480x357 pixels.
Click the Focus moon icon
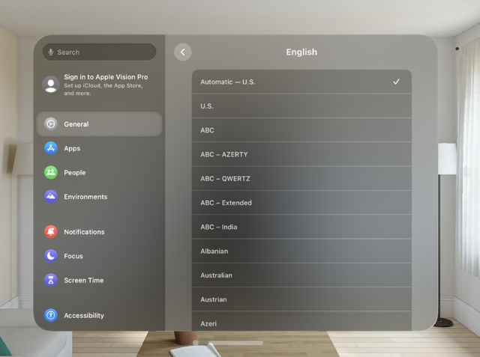tap(50, 256)
